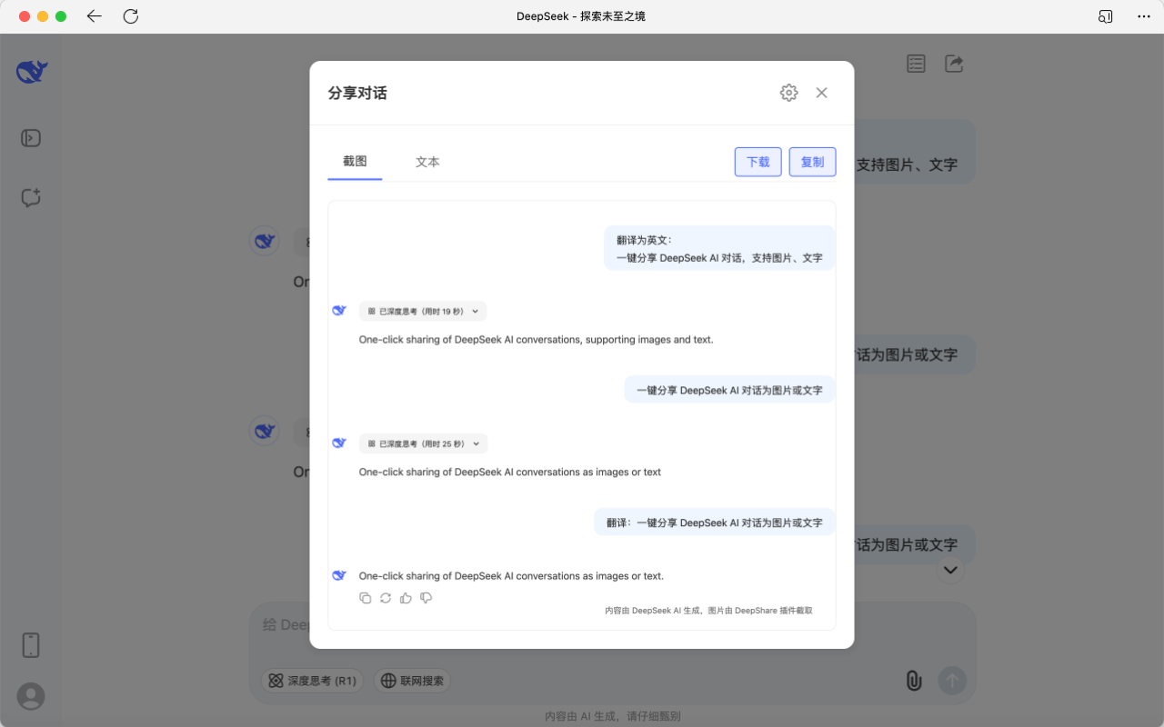Screen dimensions: 1164x727
Task: Open the share dialog settings gear
Action: pos(788,93)
